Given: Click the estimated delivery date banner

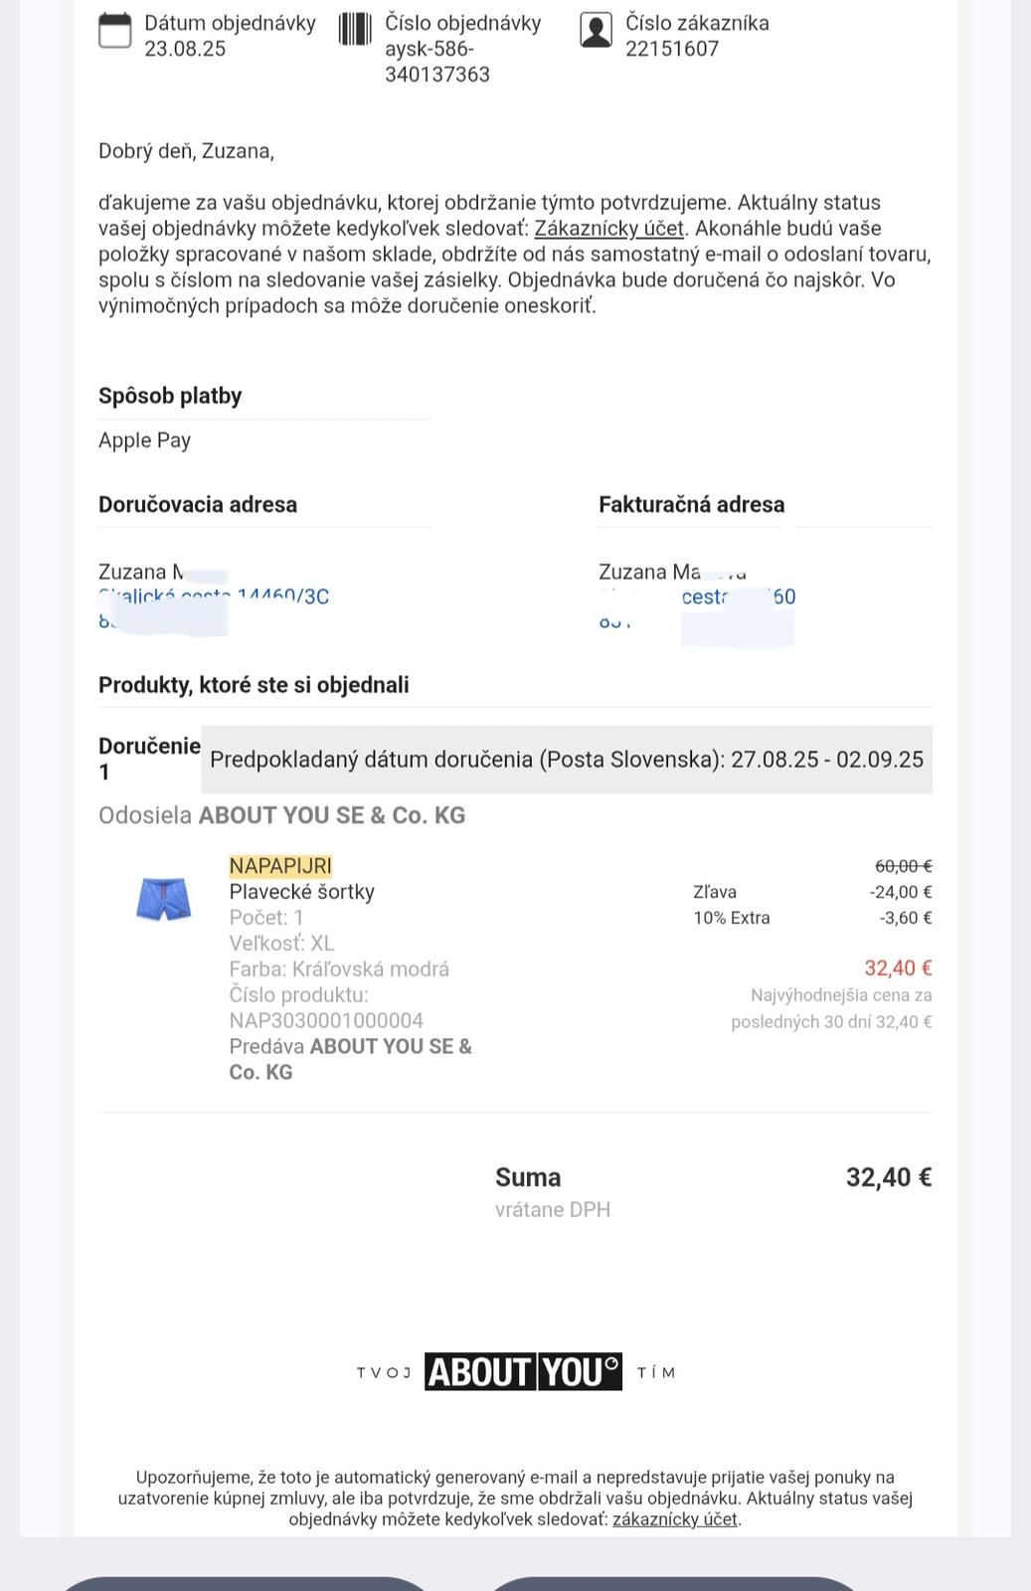Looking at the screenshot, I should coord(567,760).
